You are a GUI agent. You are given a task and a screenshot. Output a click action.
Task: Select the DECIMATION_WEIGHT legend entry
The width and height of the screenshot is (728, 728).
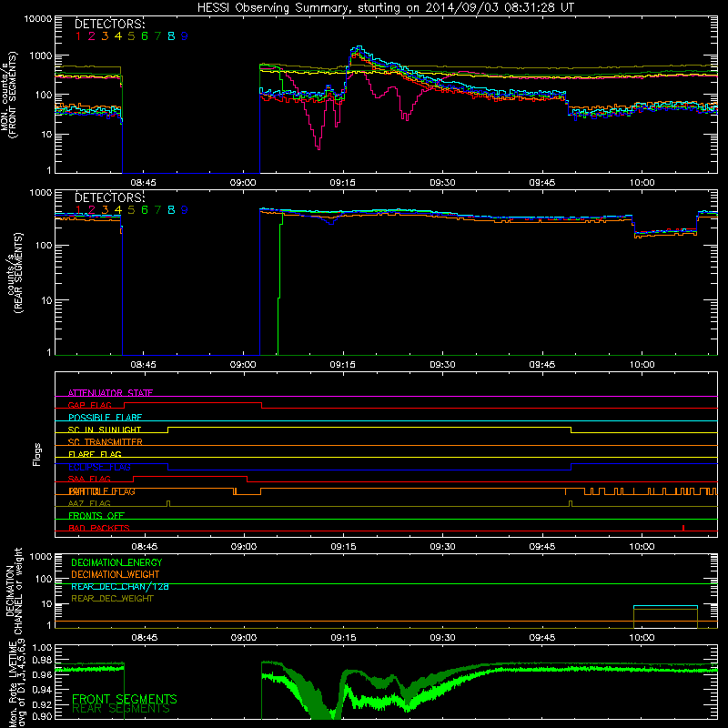click(116, 574)
